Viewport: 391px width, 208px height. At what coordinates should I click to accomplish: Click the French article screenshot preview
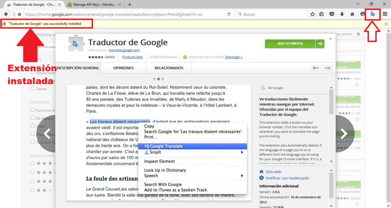click(159, 143)
